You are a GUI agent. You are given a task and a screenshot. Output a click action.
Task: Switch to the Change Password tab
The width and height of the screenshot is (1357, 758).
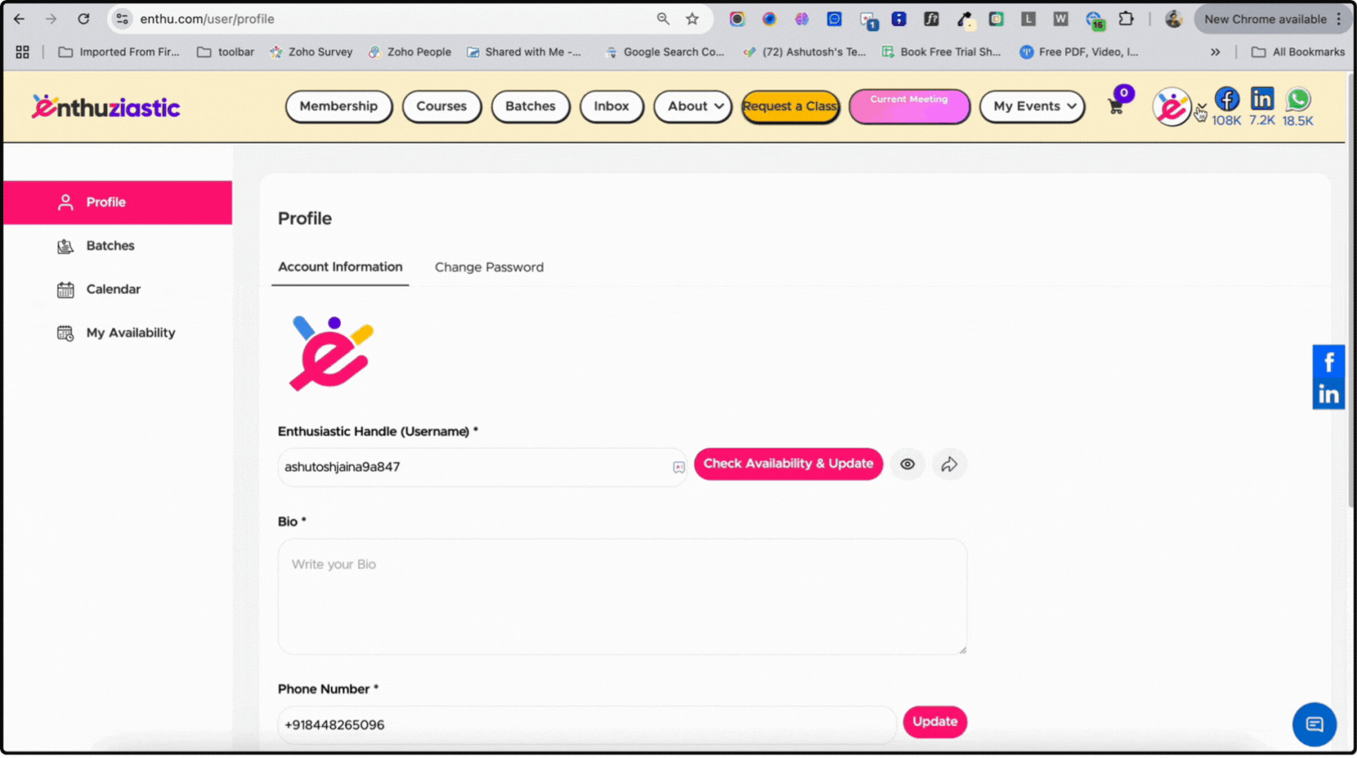click(x=489, y=267)
